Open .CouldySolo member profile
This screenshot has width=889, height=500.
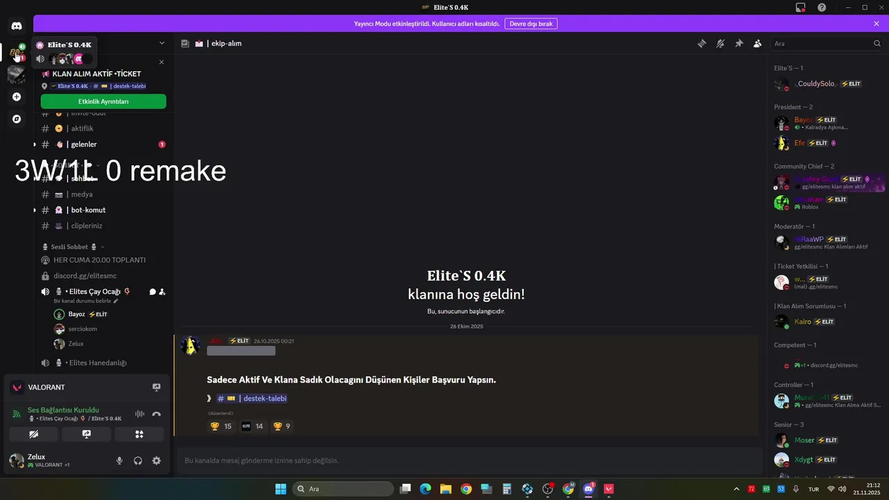[828, 84]
